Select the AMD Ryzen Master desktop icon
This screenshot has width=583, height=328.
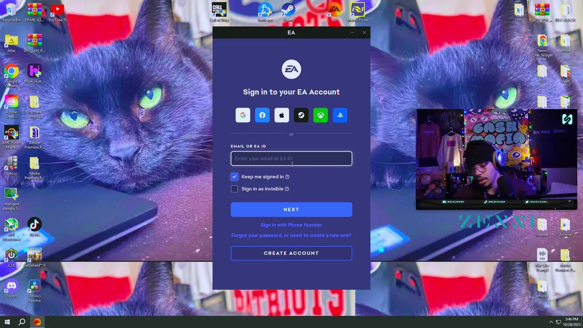(x=11, y=138)
